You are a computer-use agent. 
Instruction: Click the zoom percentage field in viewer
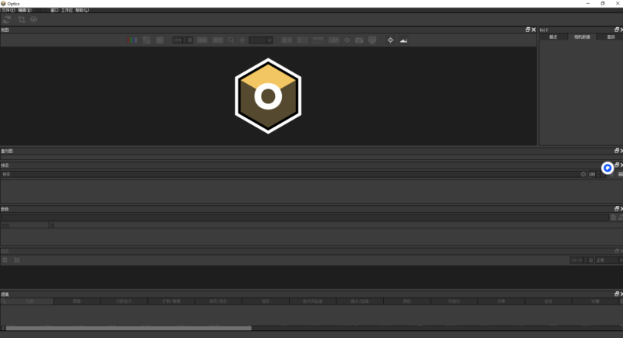coord(178,40)
